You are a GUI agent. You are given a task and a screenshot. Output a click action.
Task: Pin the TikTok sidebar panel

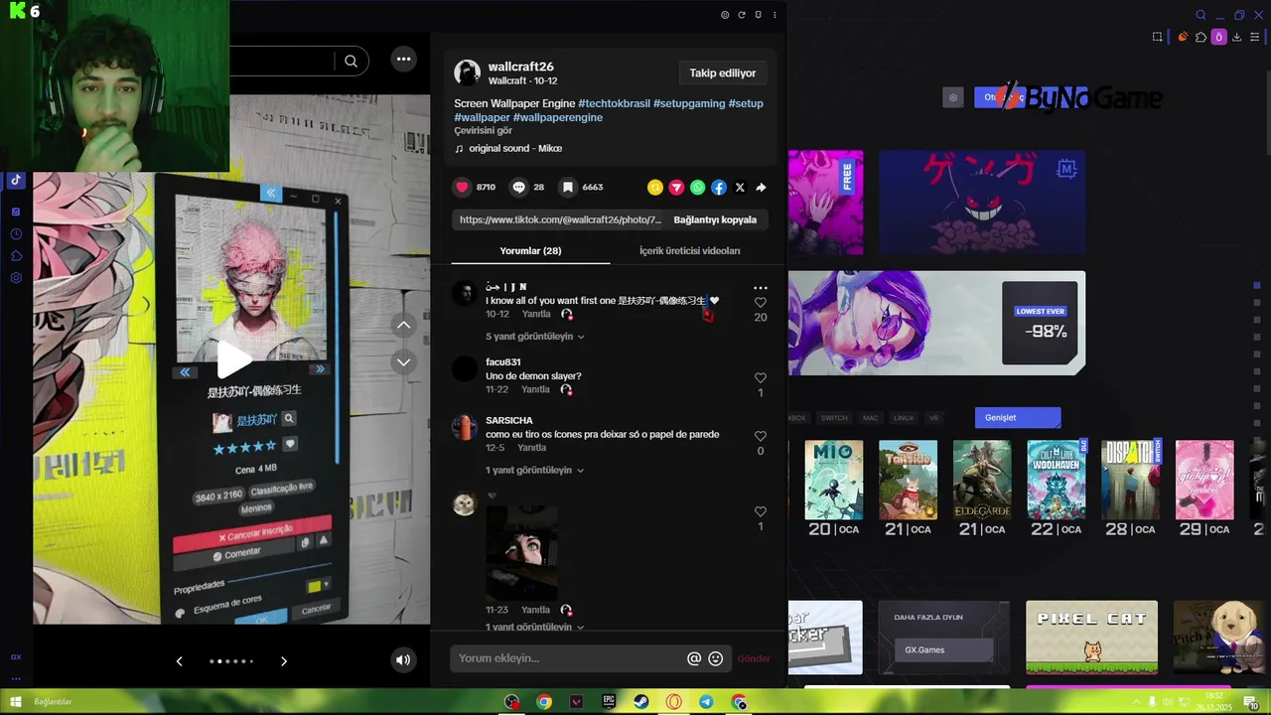[758, 15]
